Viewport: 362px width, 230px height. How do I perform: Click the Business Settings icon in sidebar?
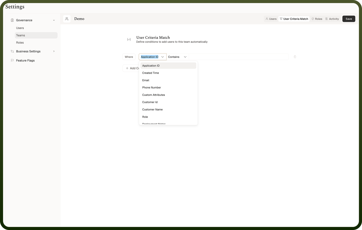pyautogui.click(x=12, y=51)
